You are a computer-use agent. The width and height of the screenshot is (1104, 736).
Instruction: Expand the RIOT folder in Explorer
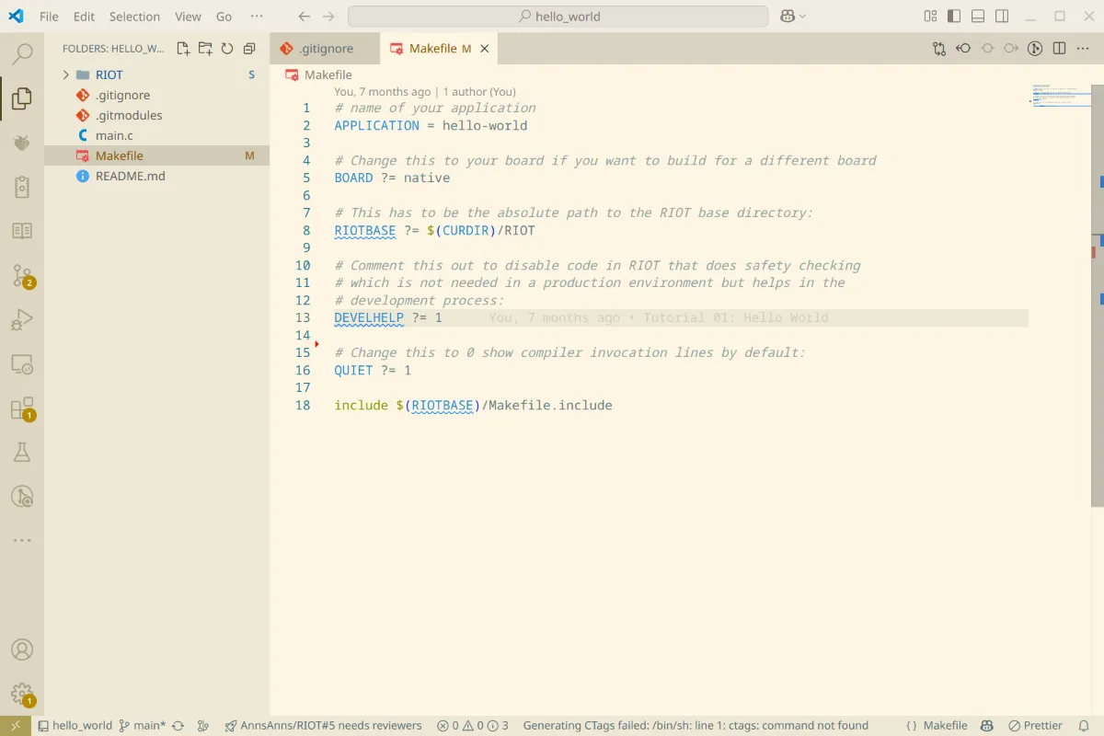click(64, 75)
